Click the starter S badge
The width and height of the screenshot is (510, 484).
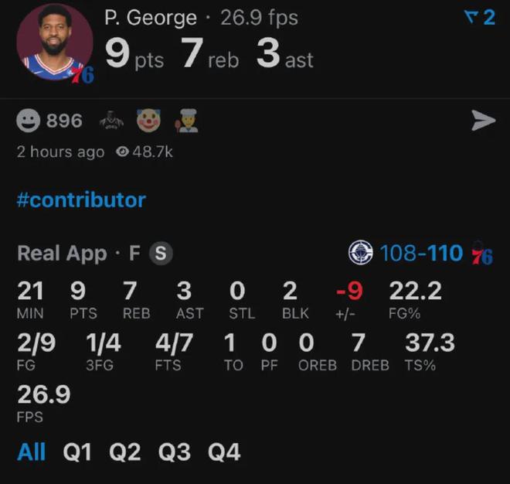(161, 253)
